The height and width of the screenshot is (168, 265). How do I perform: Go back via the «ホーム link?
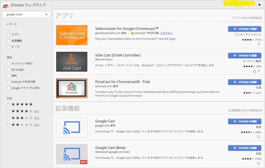12,24
